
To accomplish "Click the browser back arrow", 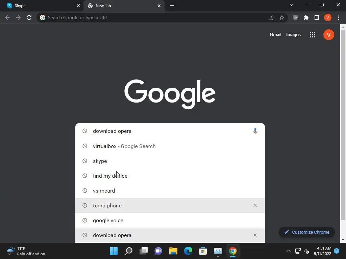I will [7, 18].
